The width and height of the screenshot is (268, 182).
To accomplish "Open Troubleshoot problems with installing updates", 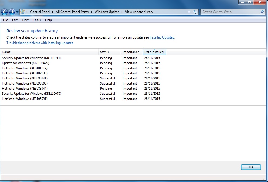I will pos(40,43).
